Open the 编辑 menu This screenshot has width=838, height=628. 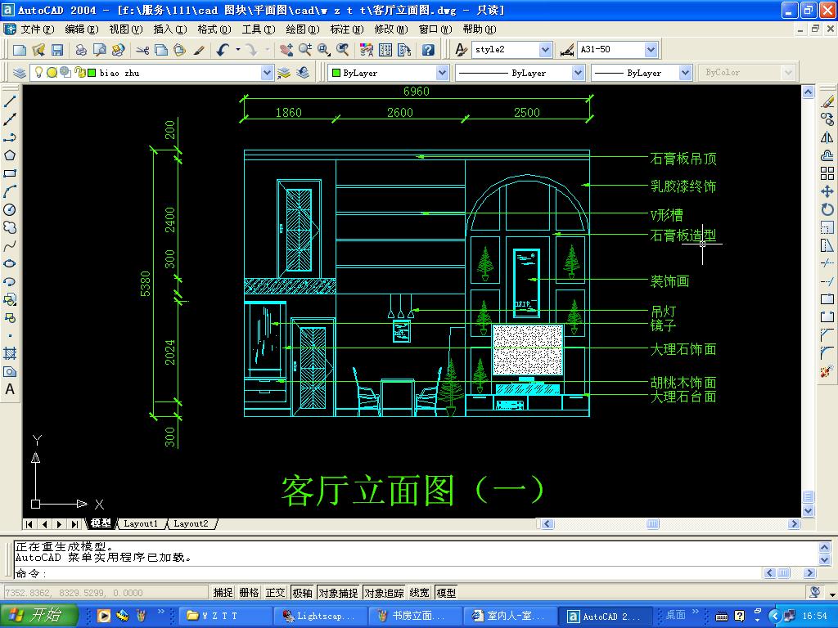click(x=82, y=29)
